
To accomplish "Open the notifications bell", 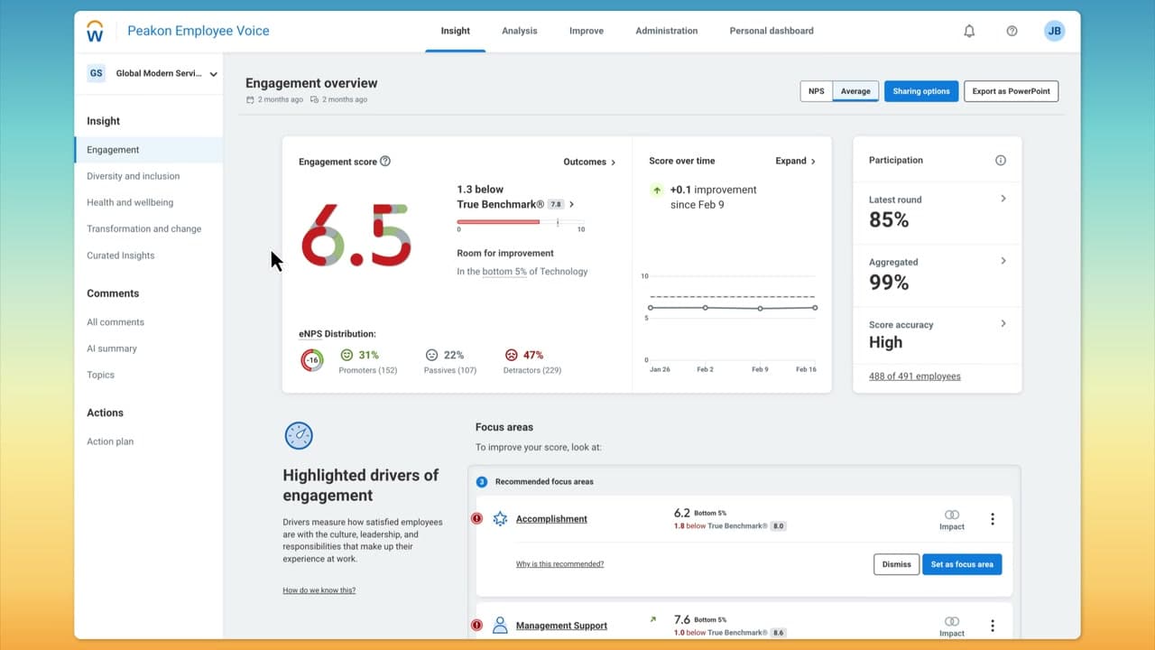I will pyautogui.click(x=969, y=31).
